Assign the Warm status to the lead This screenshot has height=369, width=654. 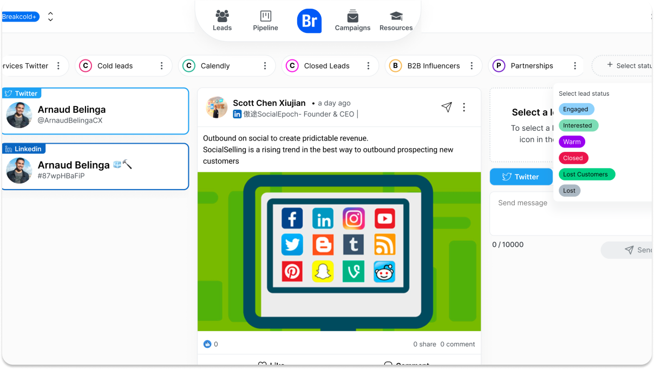point(572,142)
